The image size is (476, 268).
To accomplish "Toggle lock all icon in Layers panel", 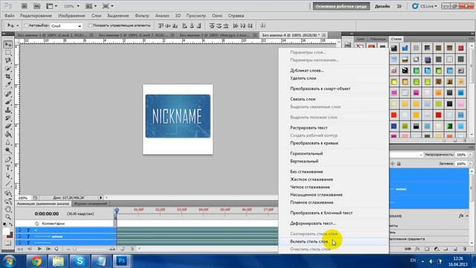I will click(x=399, y=164).
